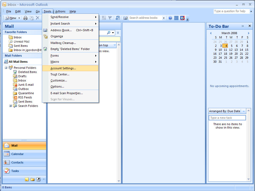Close the To-Do Bar
This screenshot has width=255, height=191.
tap(250, 26)
